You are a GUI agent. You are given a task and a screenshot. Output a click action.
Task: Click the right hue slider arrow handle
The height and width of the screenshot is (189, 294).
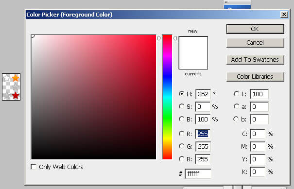[175, 38]
